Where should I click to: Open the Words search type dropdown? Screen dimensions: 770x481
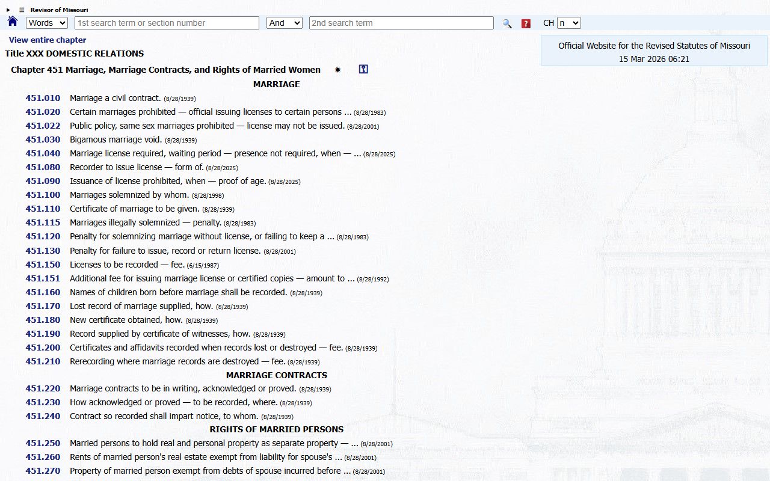[x=47, y=23]
